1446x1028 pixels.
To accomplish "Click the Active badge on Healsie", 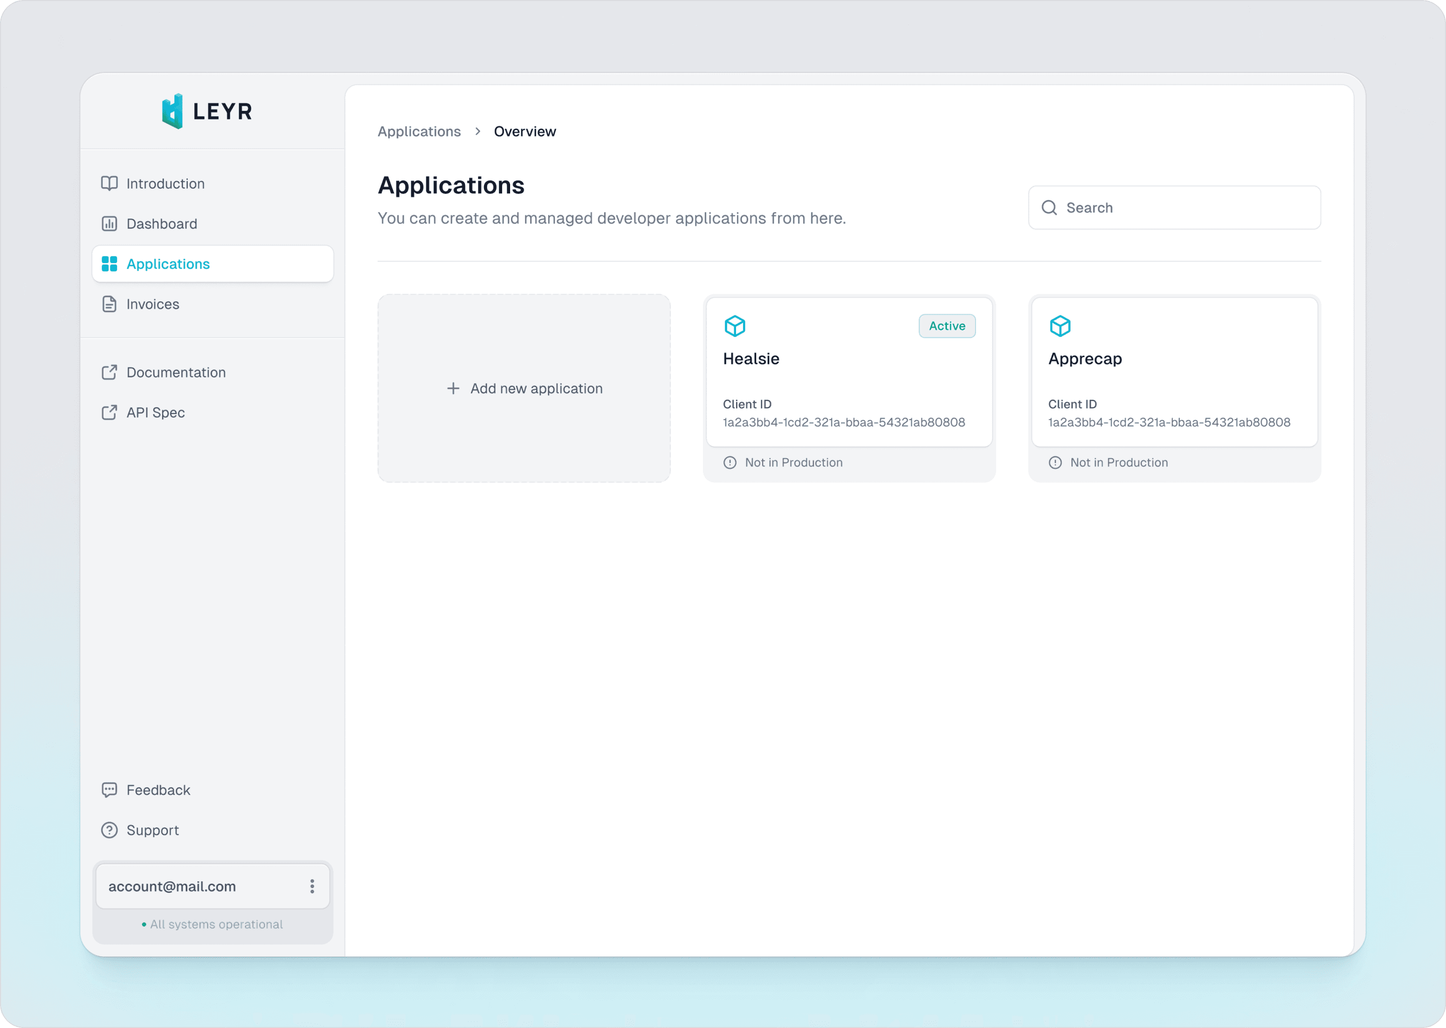I will [x=947, y=326].
